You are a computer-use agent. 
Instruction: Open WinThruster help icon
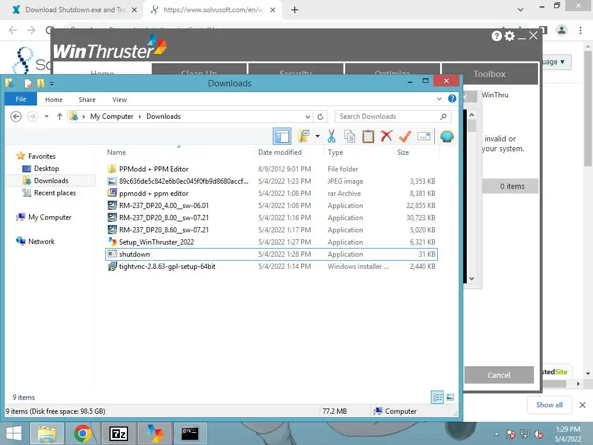point(496,36)
